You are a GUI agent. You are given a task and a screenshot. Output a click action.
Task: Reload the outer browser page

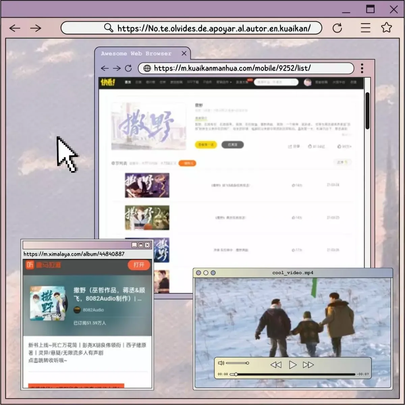pyautogui.click(x=337, y=28)
